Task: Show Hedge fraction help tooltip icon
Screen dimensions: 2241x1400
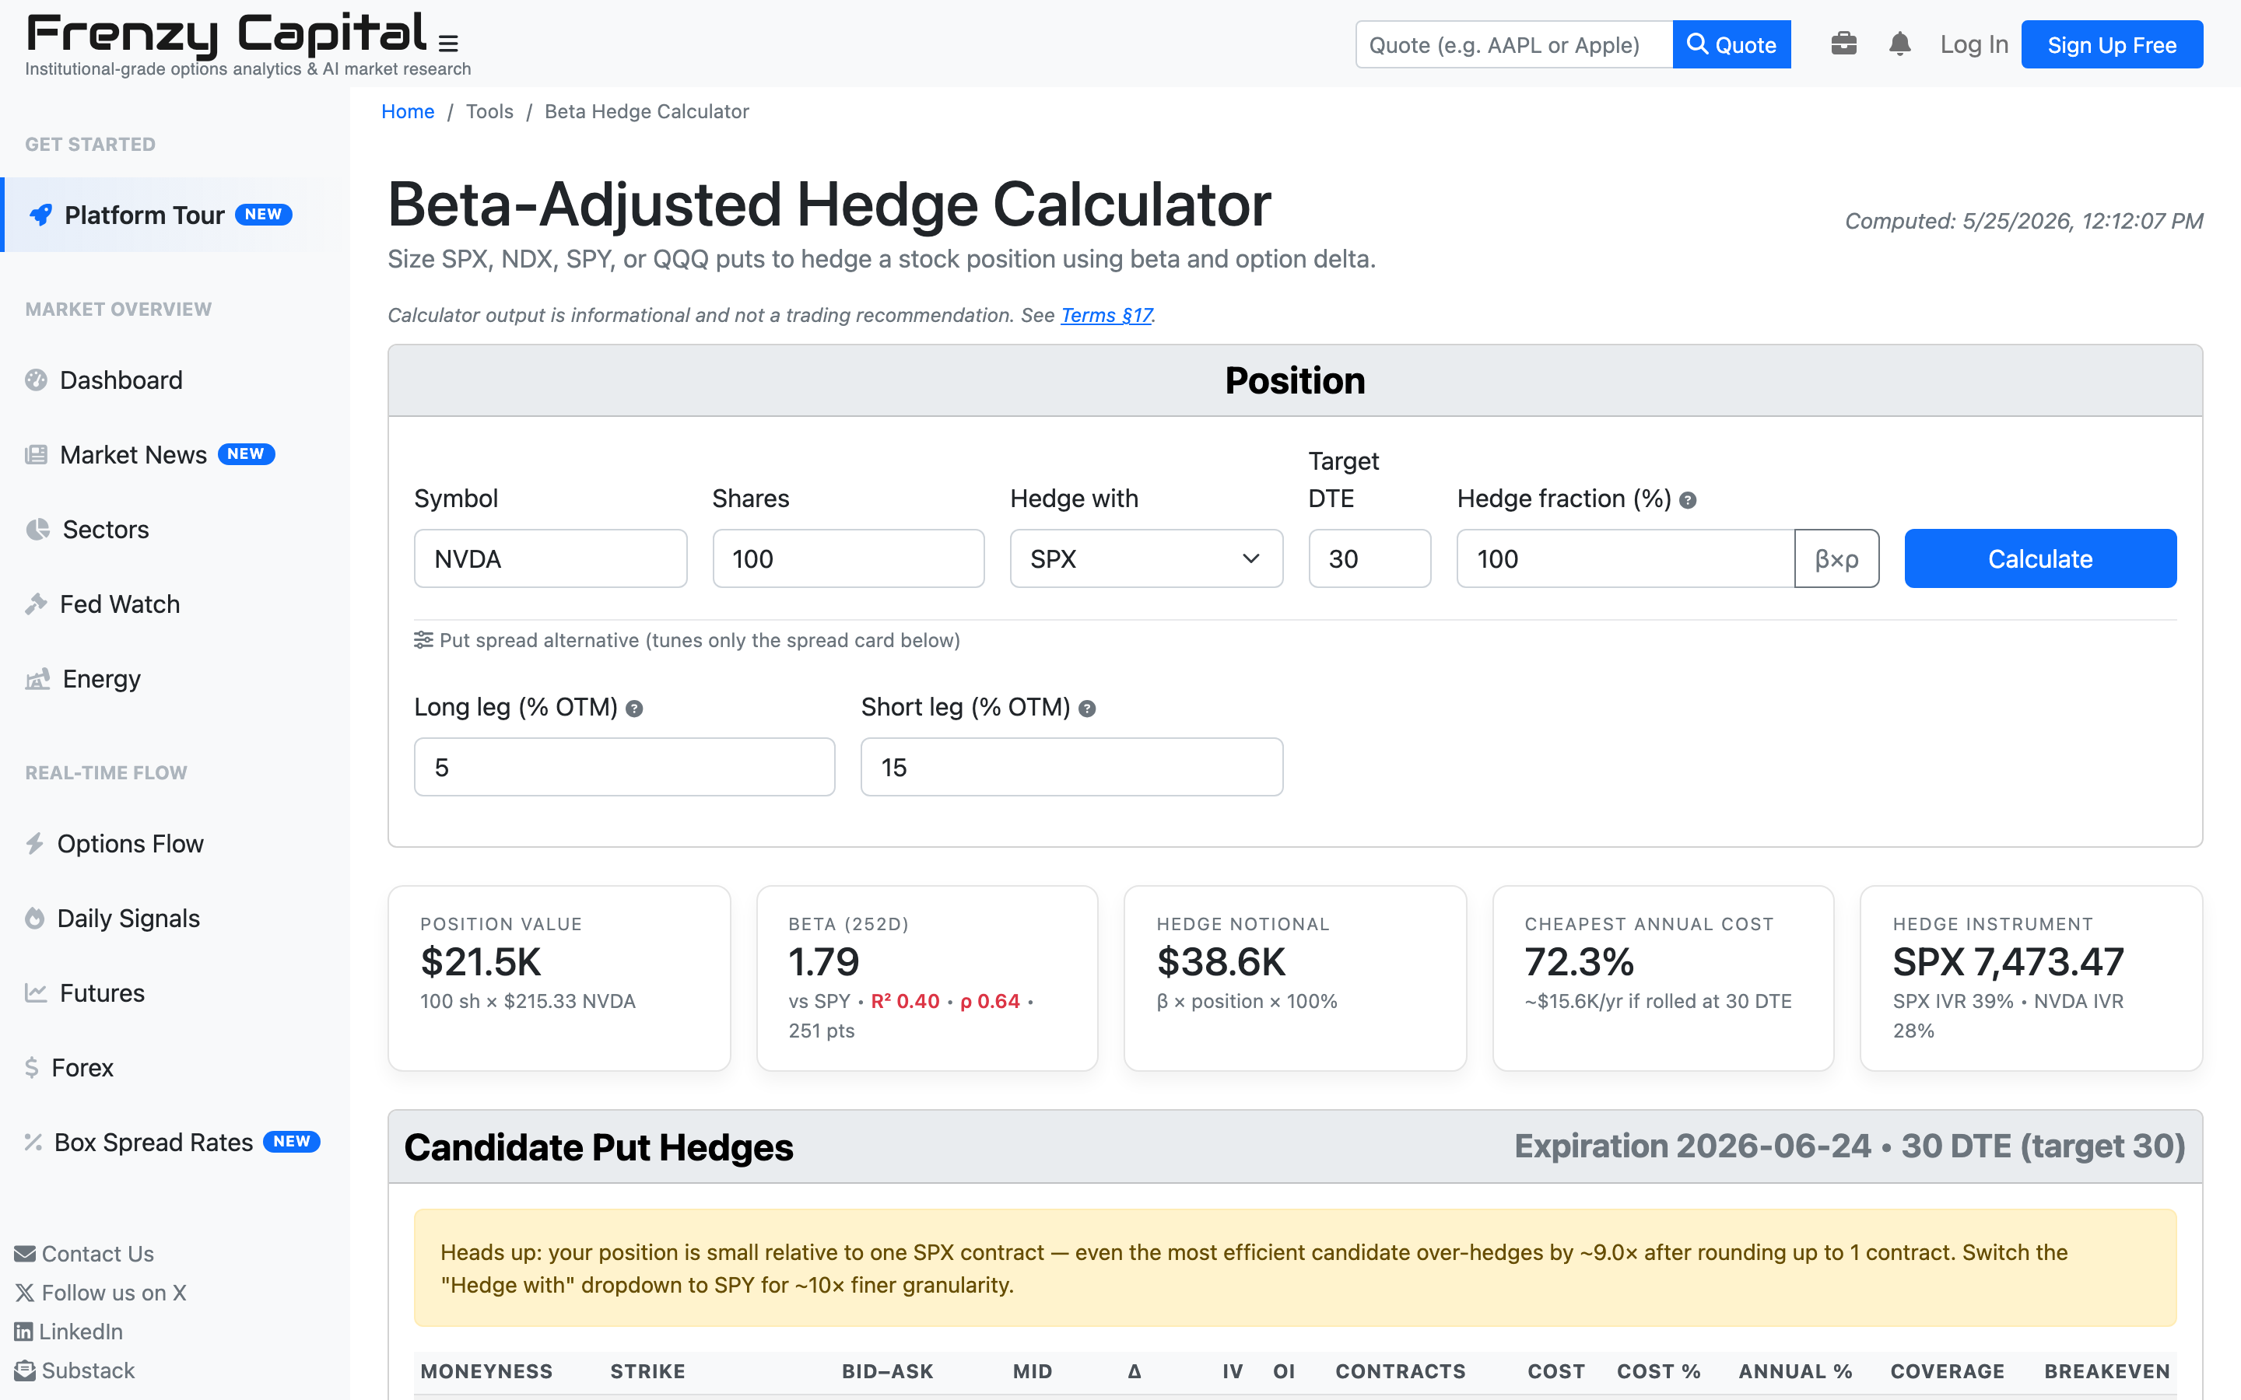Action: coord(1689,501)
